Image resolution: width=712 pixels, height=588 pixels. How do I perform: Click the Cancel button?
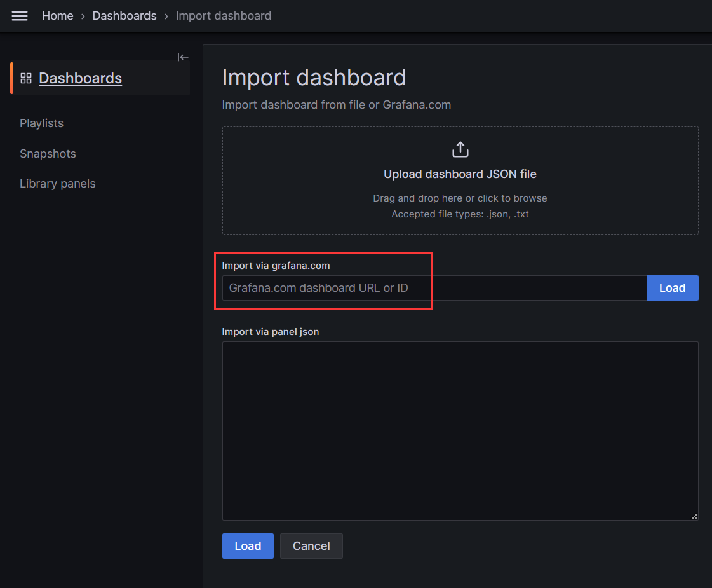(311, 546)
